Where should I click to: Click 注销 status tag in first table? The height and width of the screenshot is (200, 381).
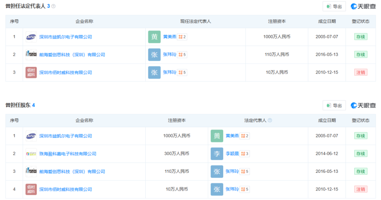(361, 72)
